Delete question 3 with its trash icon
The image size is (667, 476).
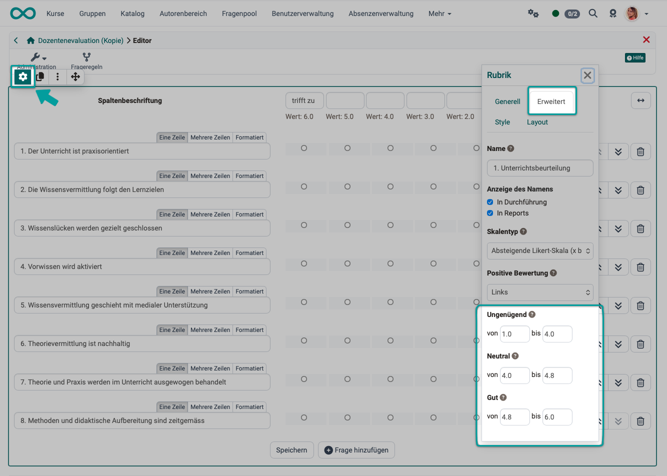click(640, 228)
